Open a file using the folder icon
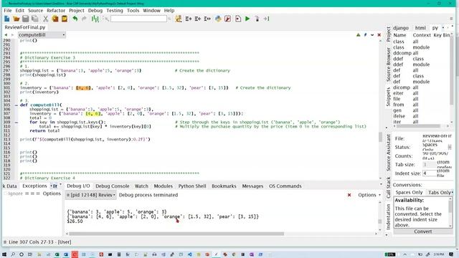Viewport: 459px width, 258px height. tap(16, 19)
